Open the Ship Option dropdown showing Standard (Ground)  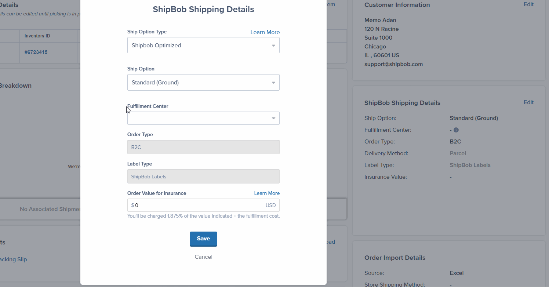point(203,82)
